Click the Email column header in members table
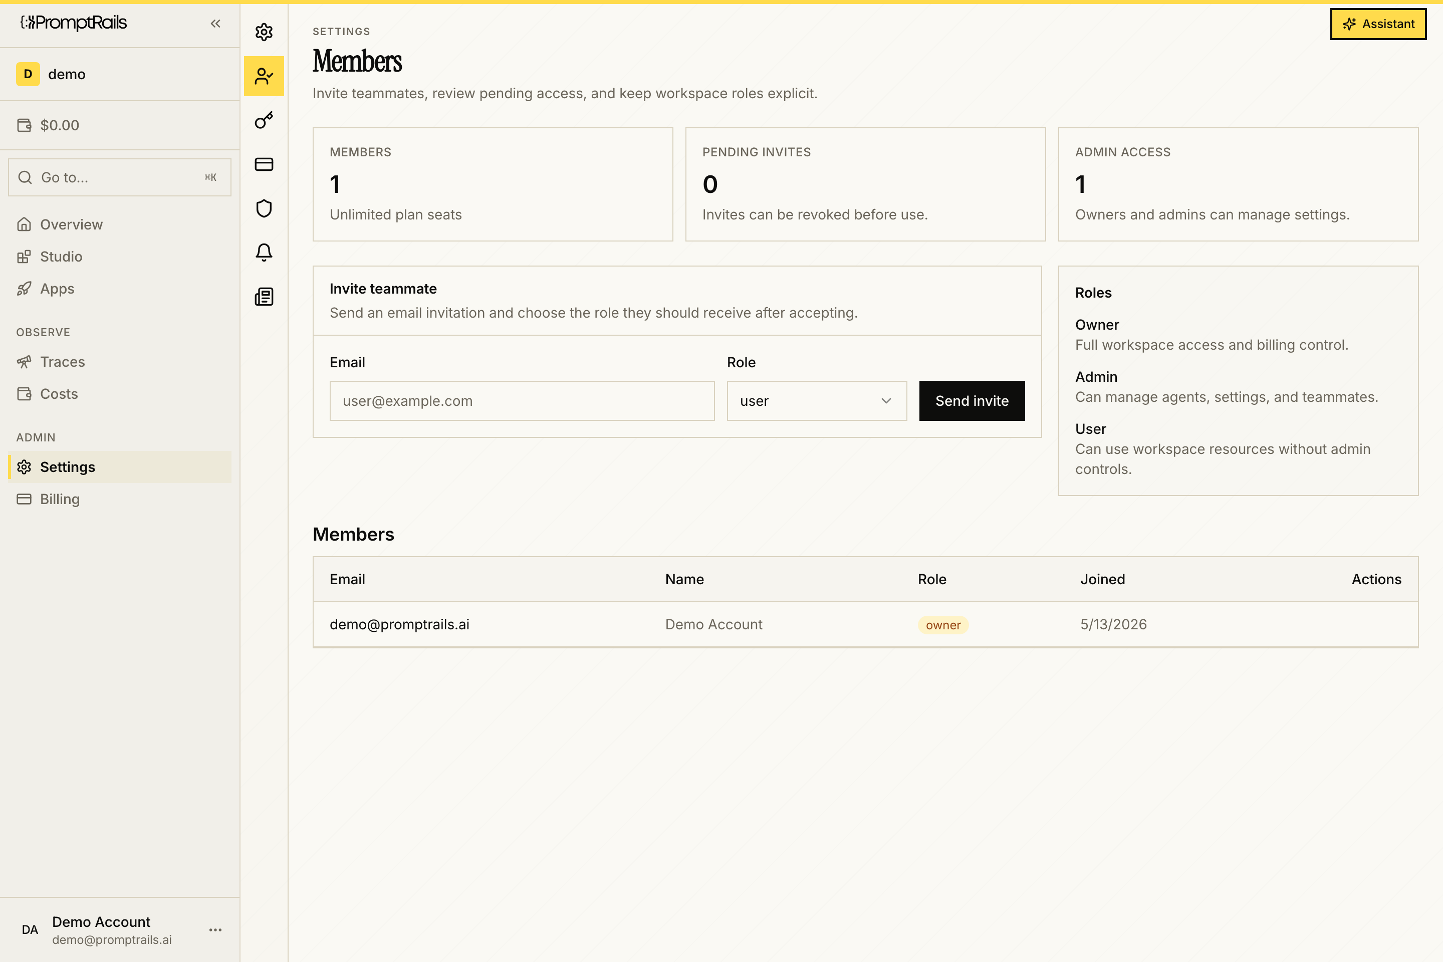The image size is (1443, 962). pyautogui.click(x=347, y=579)
